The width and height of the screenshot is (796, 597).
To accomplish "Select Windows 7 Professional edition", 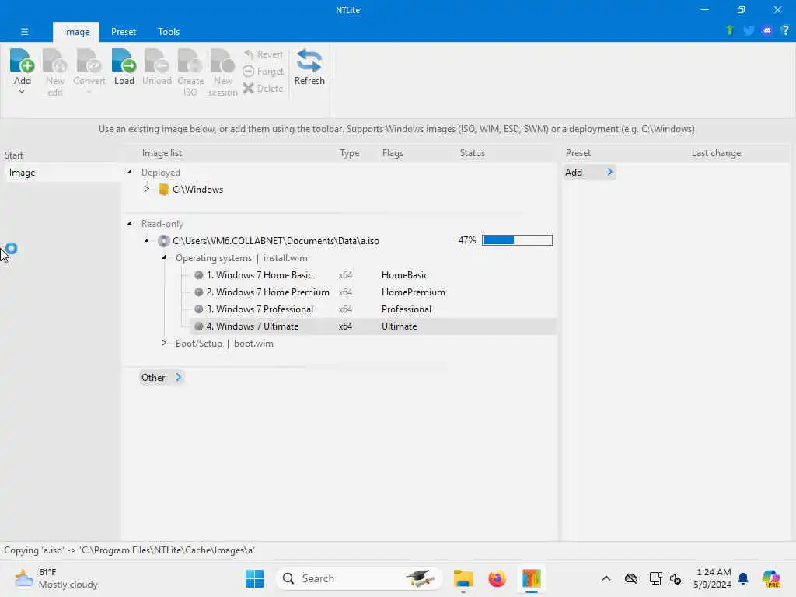I will (260, 309).
